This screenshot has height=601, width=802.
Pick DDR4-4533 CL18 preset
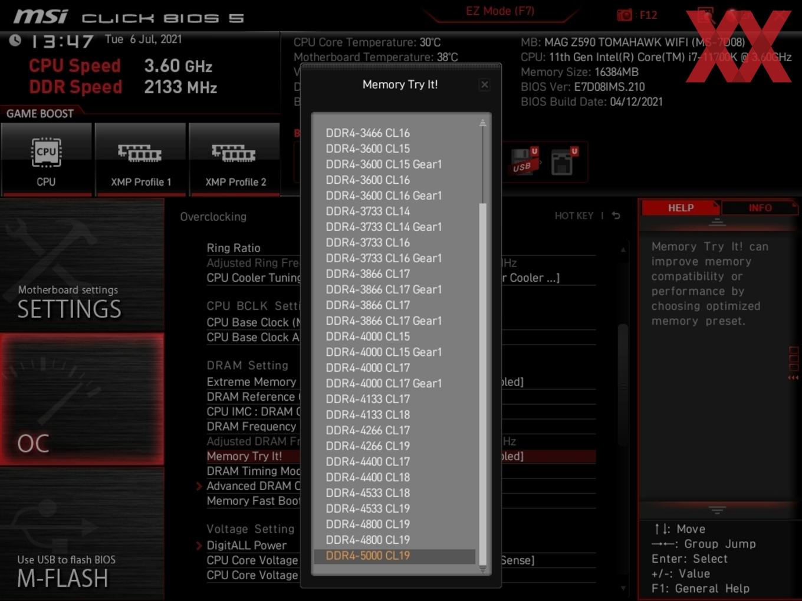(367, 493)
